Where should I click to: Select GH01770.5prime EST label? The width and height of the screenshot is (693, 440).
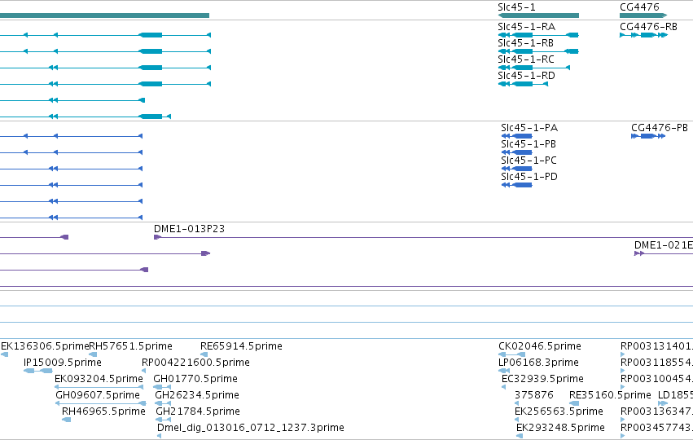(195, 379)
